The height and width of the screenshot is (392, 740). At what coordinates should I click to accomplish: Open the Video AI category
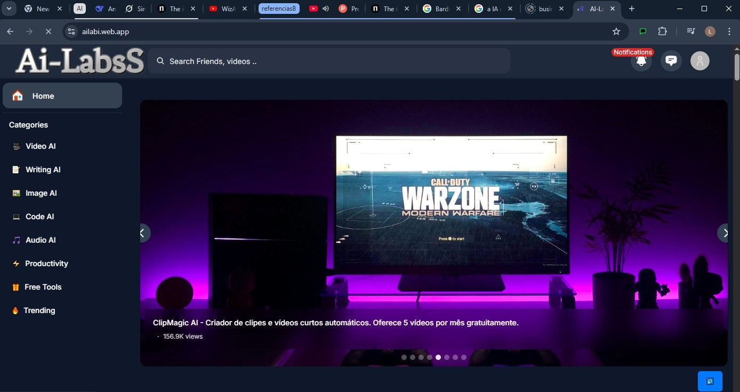[41, 146]
